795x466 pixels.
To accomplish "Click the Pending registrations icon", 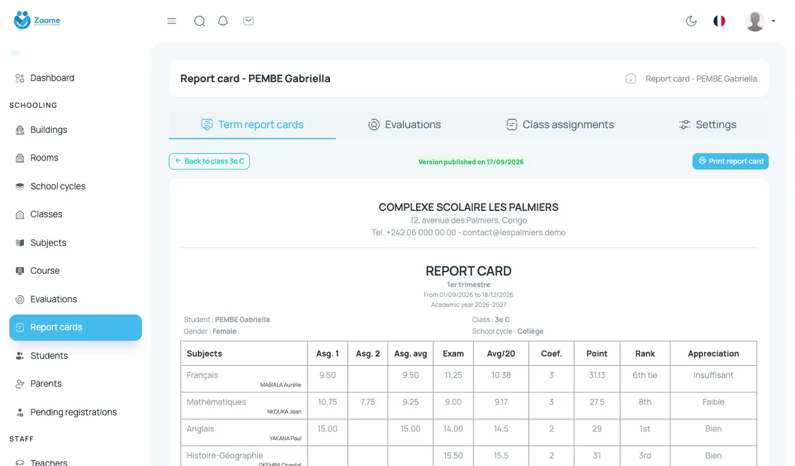I will tap(20, 412).
